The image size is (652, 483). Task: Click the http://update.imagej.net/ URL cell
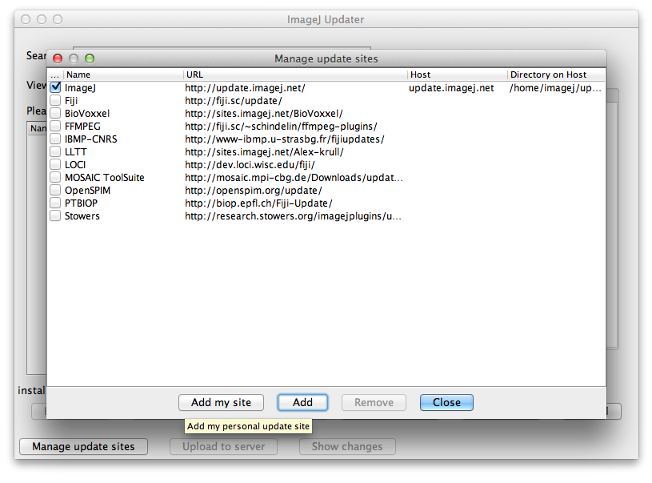point(246,88)
